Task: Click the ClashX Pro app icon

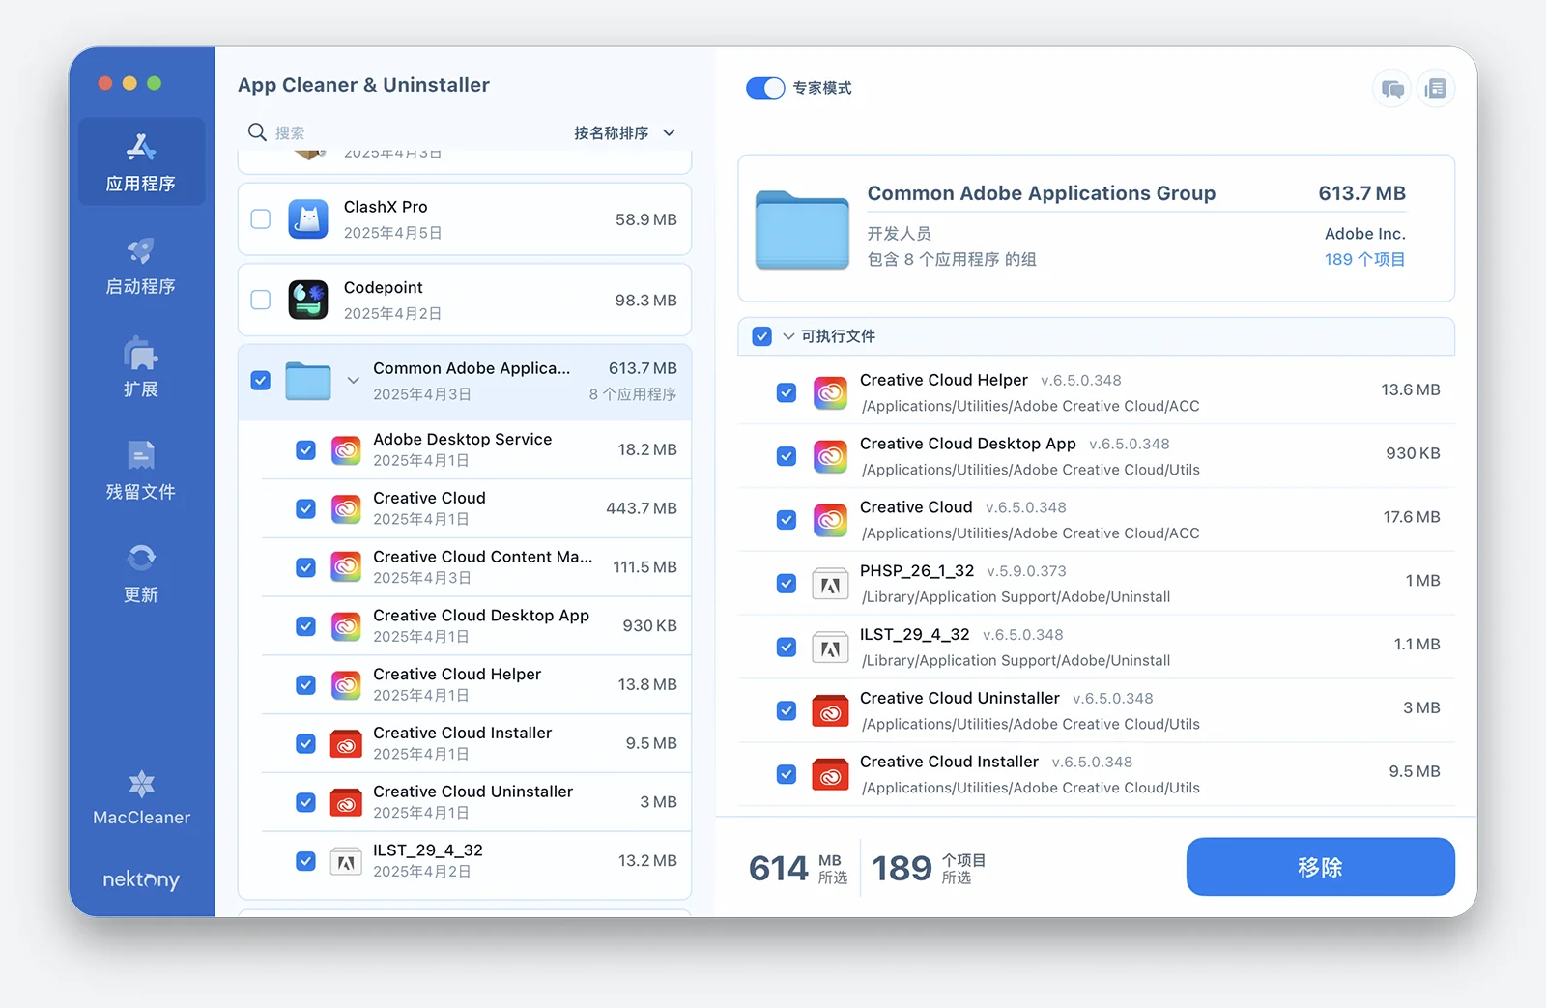Action: point(308,219)
